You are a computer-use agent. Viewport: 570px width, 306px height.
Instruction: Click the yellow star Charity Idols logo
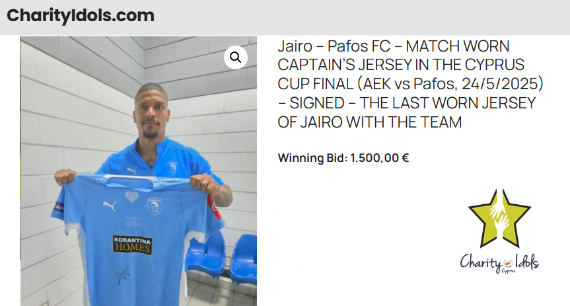point(499,218)
